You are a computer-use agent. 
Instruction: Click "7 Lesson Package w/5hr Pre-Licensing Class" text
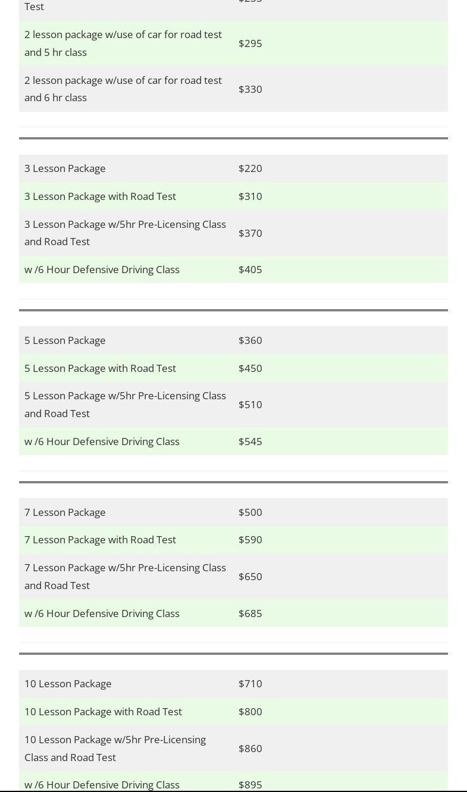pos(125,568)
